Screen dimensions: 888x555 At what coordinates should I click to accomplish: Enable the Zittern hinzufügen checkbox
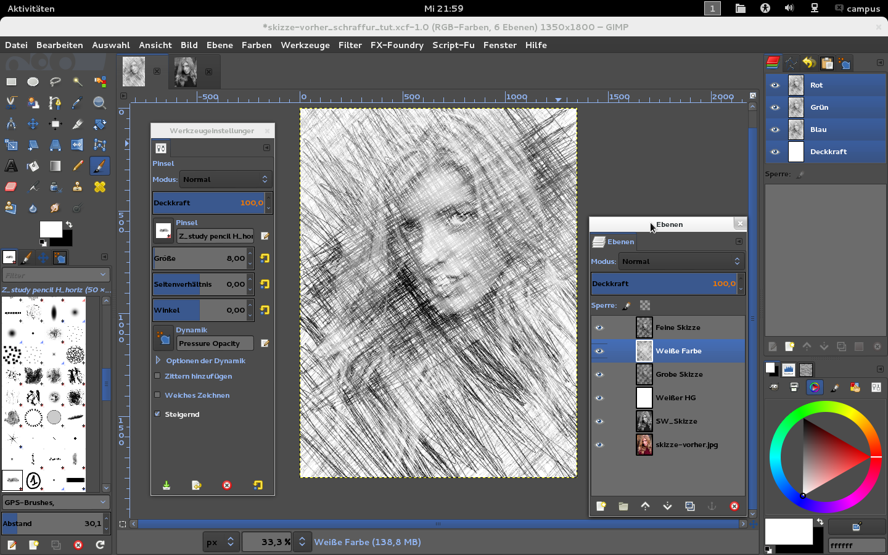[157, 376]
